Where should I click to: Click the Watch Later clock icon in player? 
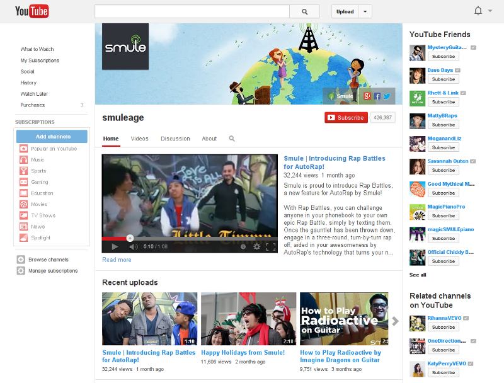point(243,246)
